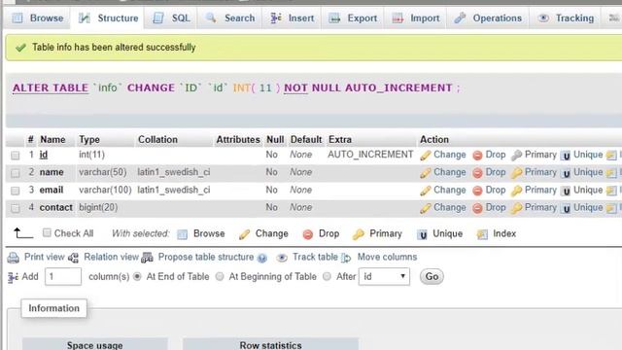Viewport: 622px width, 350px height.
Task: Click the pencil Change icon for contact
Action: (426, 208)
